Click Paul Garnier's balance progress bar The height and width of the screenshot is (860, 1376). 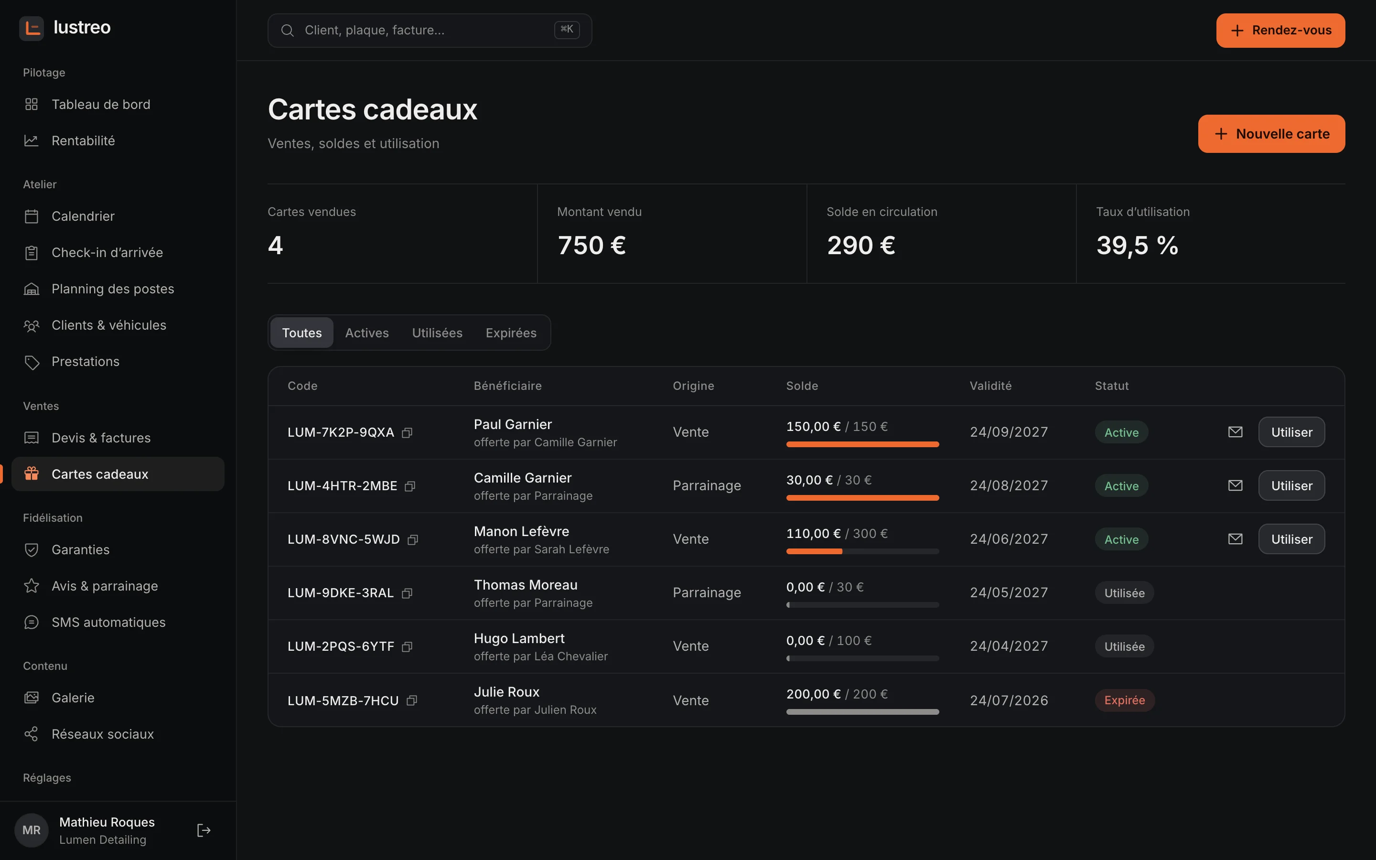pyautogui.click(x=862, y=445)
